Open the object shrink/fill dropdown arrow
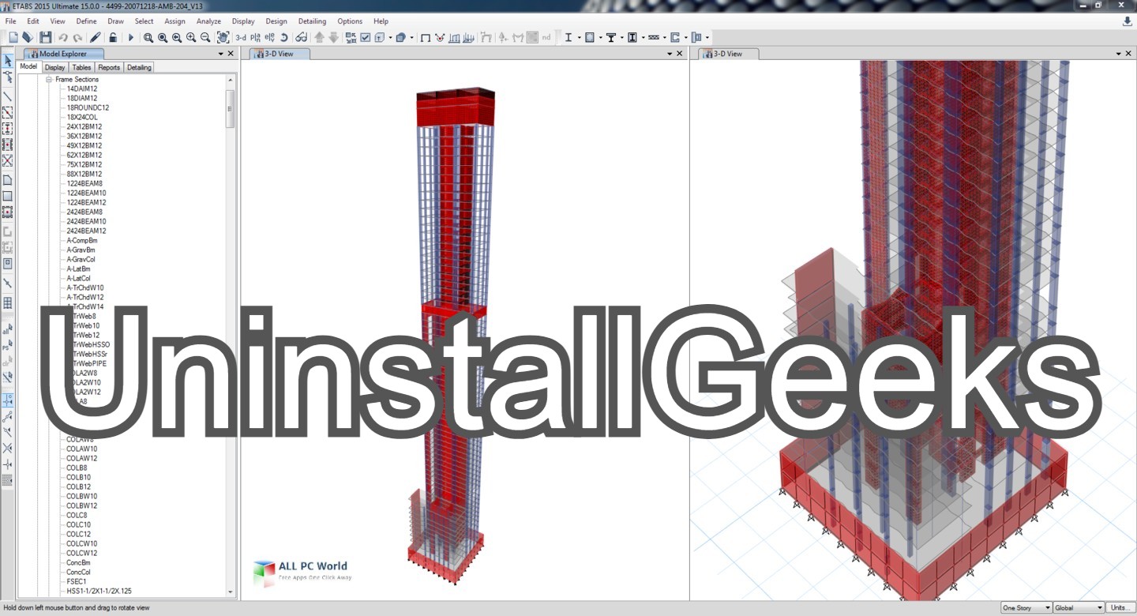Viewport: 1137px width, 616px height. pos(411,37)
